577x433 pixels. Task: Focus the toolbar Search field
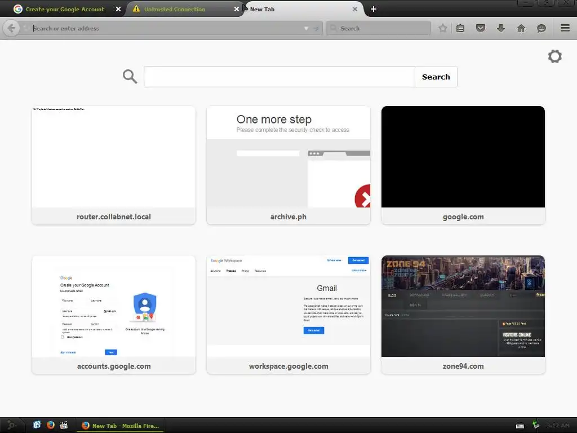click(x=379, y=28)
